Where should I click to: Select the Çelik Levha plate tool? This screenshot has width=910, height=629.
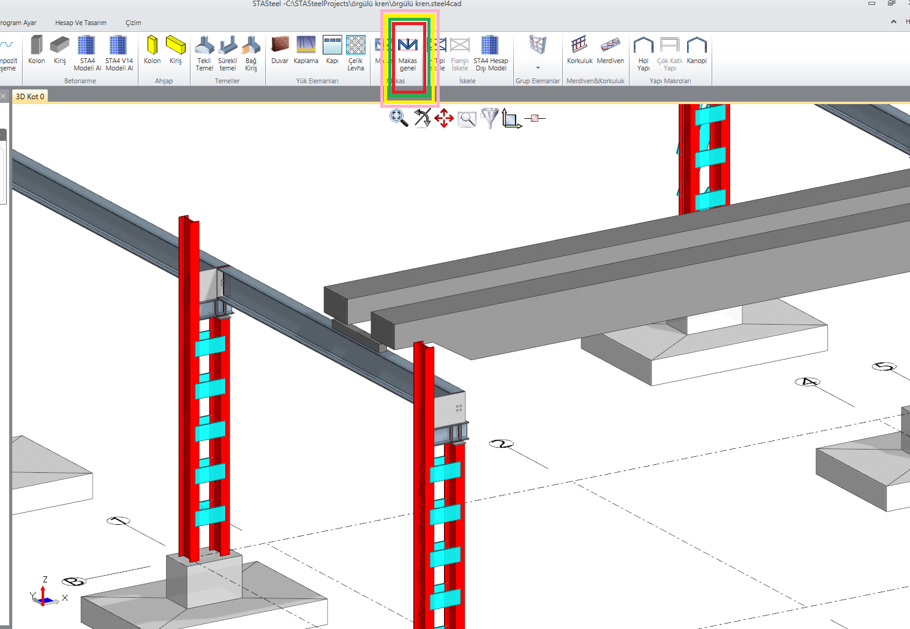coord(356,53)
